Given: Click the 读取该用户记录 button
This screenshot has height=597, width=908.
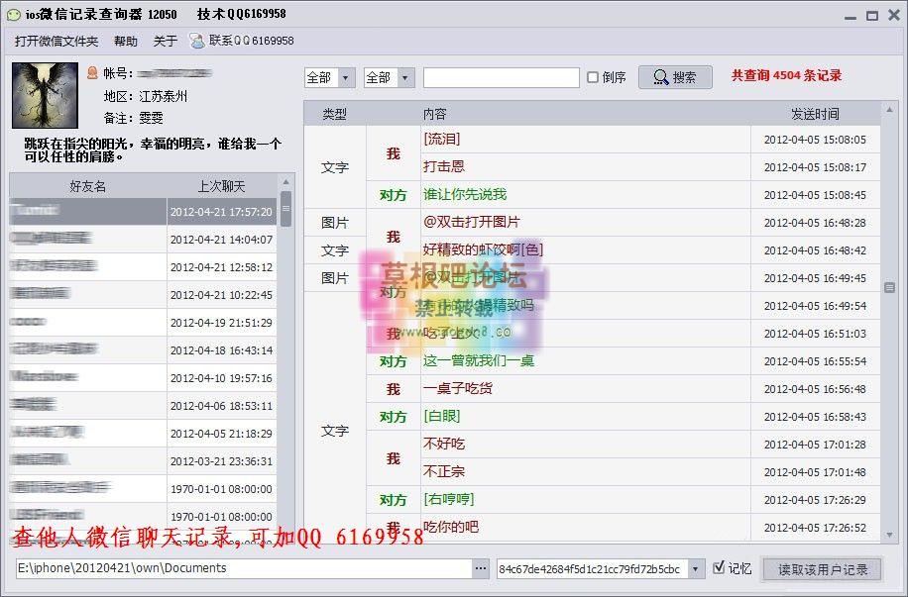Looking at the screenshot, I should [x=822, y=569].
